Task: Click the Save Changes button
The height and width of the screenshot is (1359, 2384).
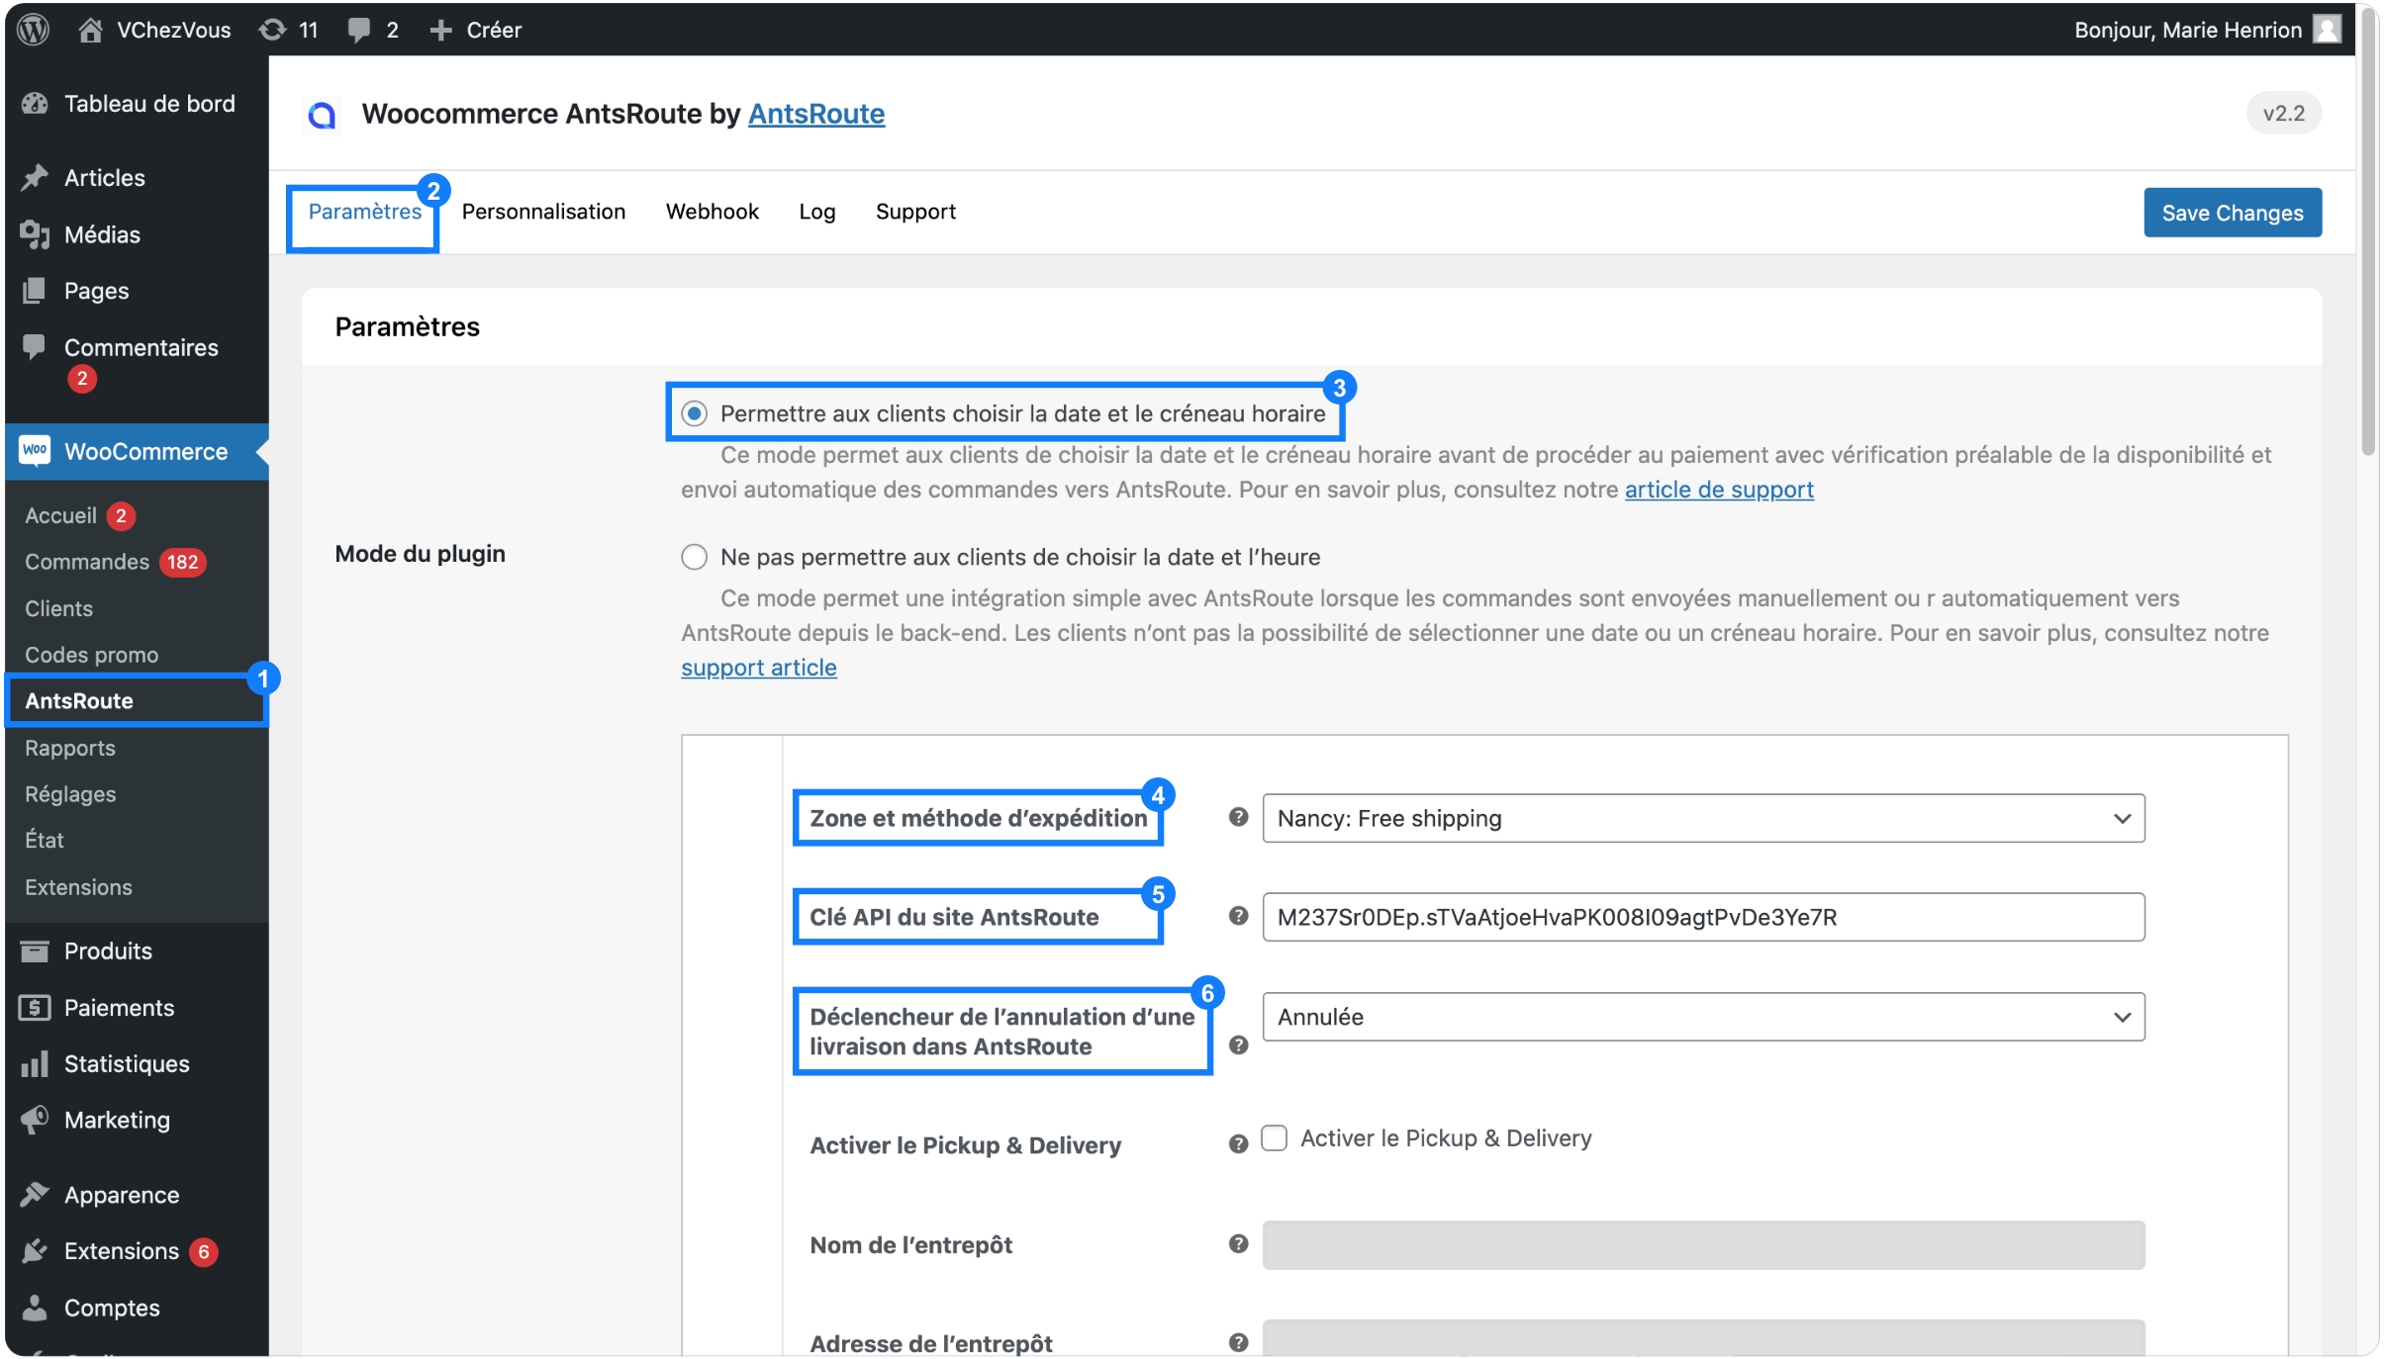Action: click(x=2233, y=213)
